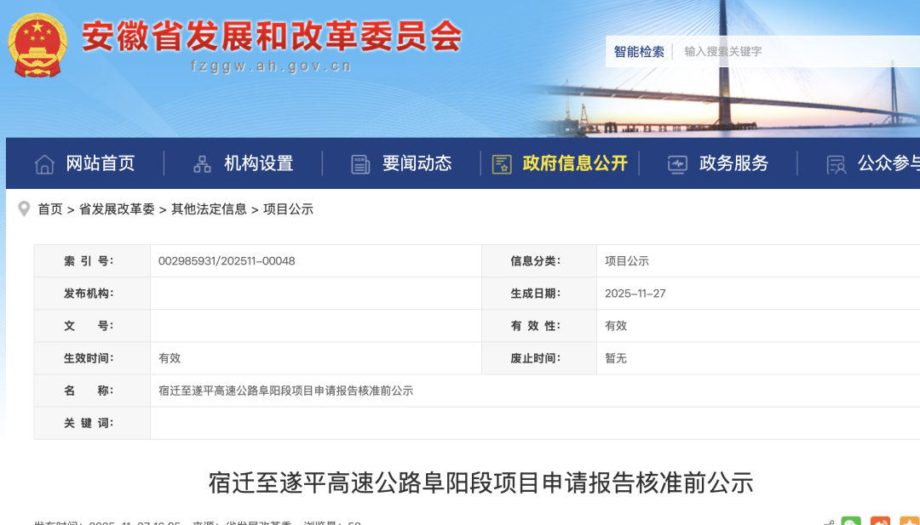Open 首页 in the breadcrumb
The width and height of the screenshot is (920, 525).
click(50, 209)
